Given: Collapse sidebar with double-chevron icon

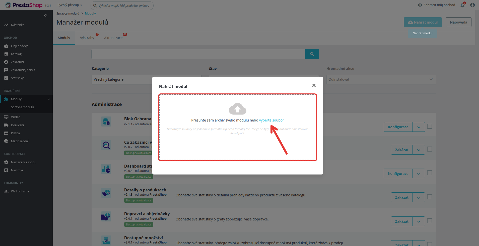Looking at the screenshot, I should (46, 16).
